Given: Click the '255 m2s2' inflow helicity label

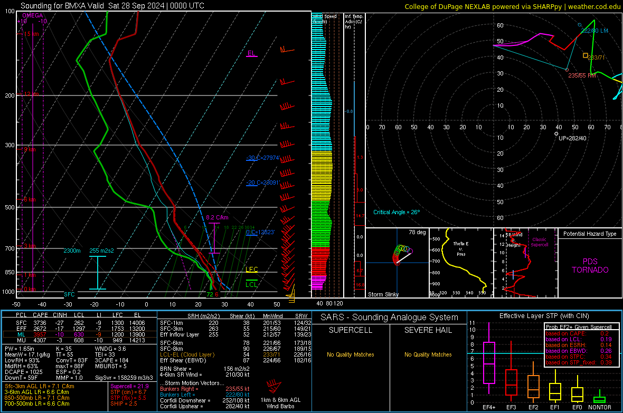Looking at the screenshot, I should (102, 251).
